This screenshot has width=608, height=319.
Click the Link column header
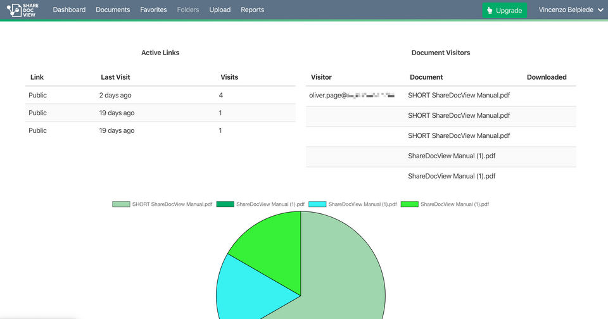pos(37,77)
